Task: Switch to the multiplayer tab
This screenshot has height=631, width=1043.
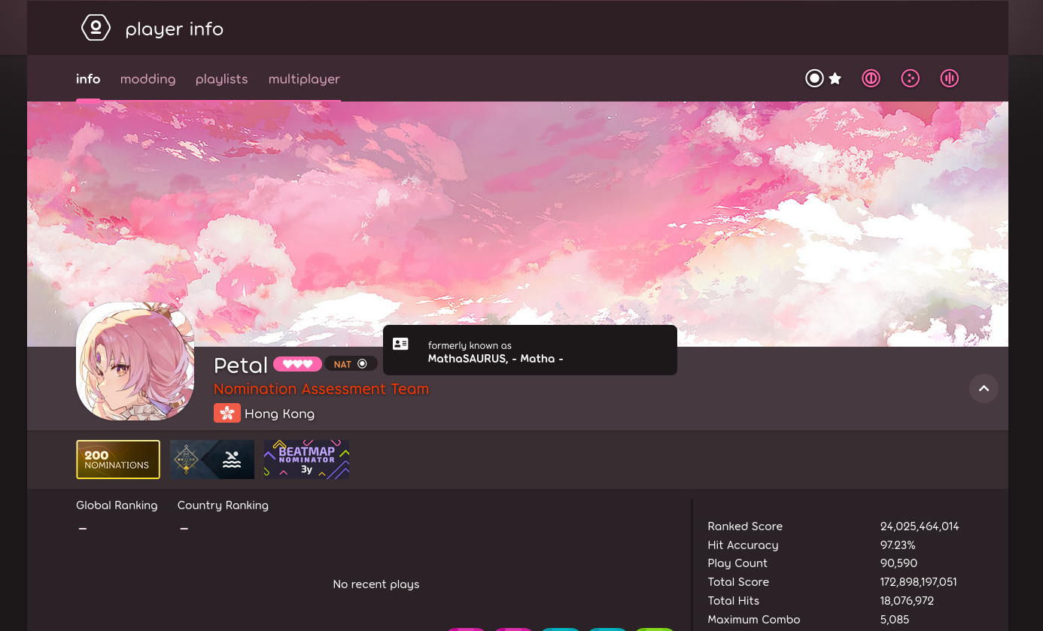Action: [304, 79]
